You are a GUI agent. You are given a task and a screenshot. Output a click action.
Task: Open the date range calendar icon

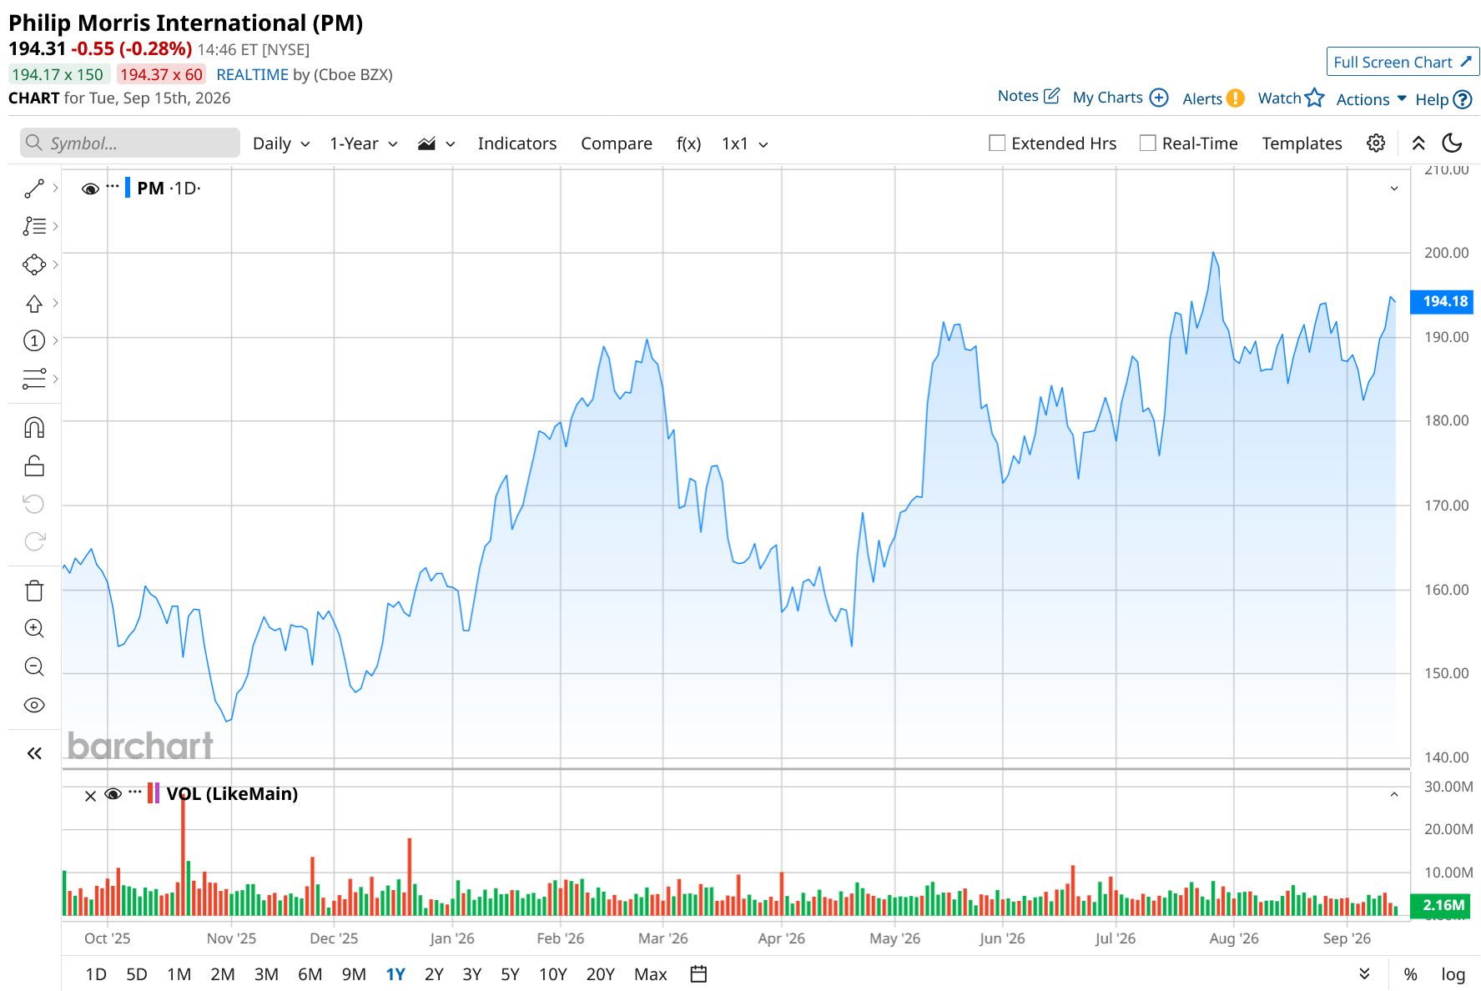[698, 973]
